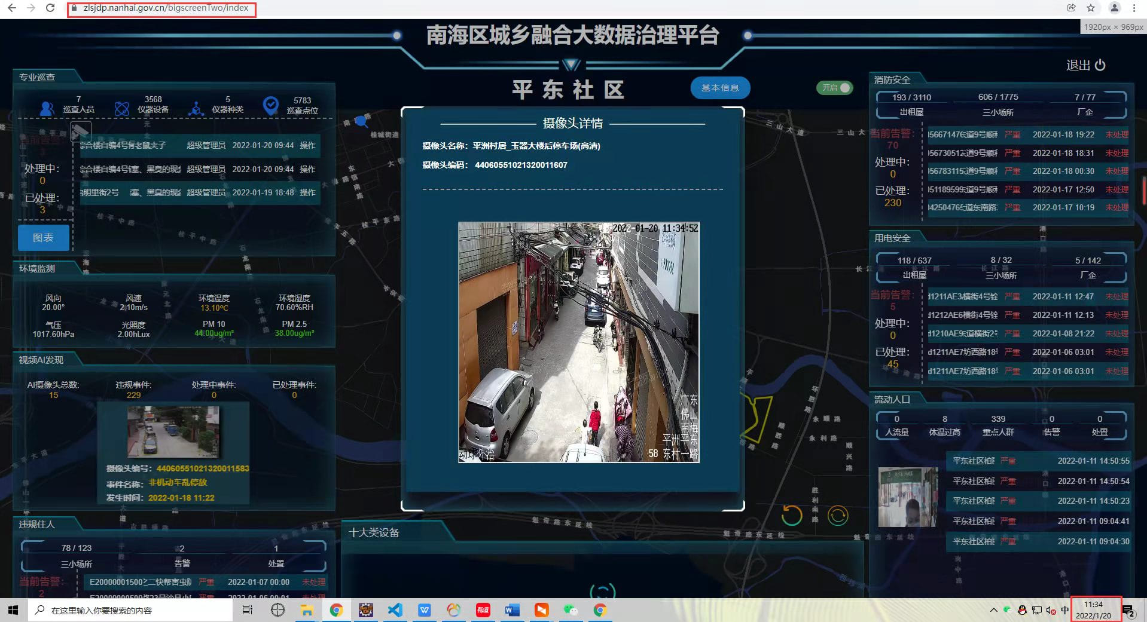This screenshot has height=622, width=1147.
Task: Open the Chrome three-dot menu
Action: [1134, 8]
